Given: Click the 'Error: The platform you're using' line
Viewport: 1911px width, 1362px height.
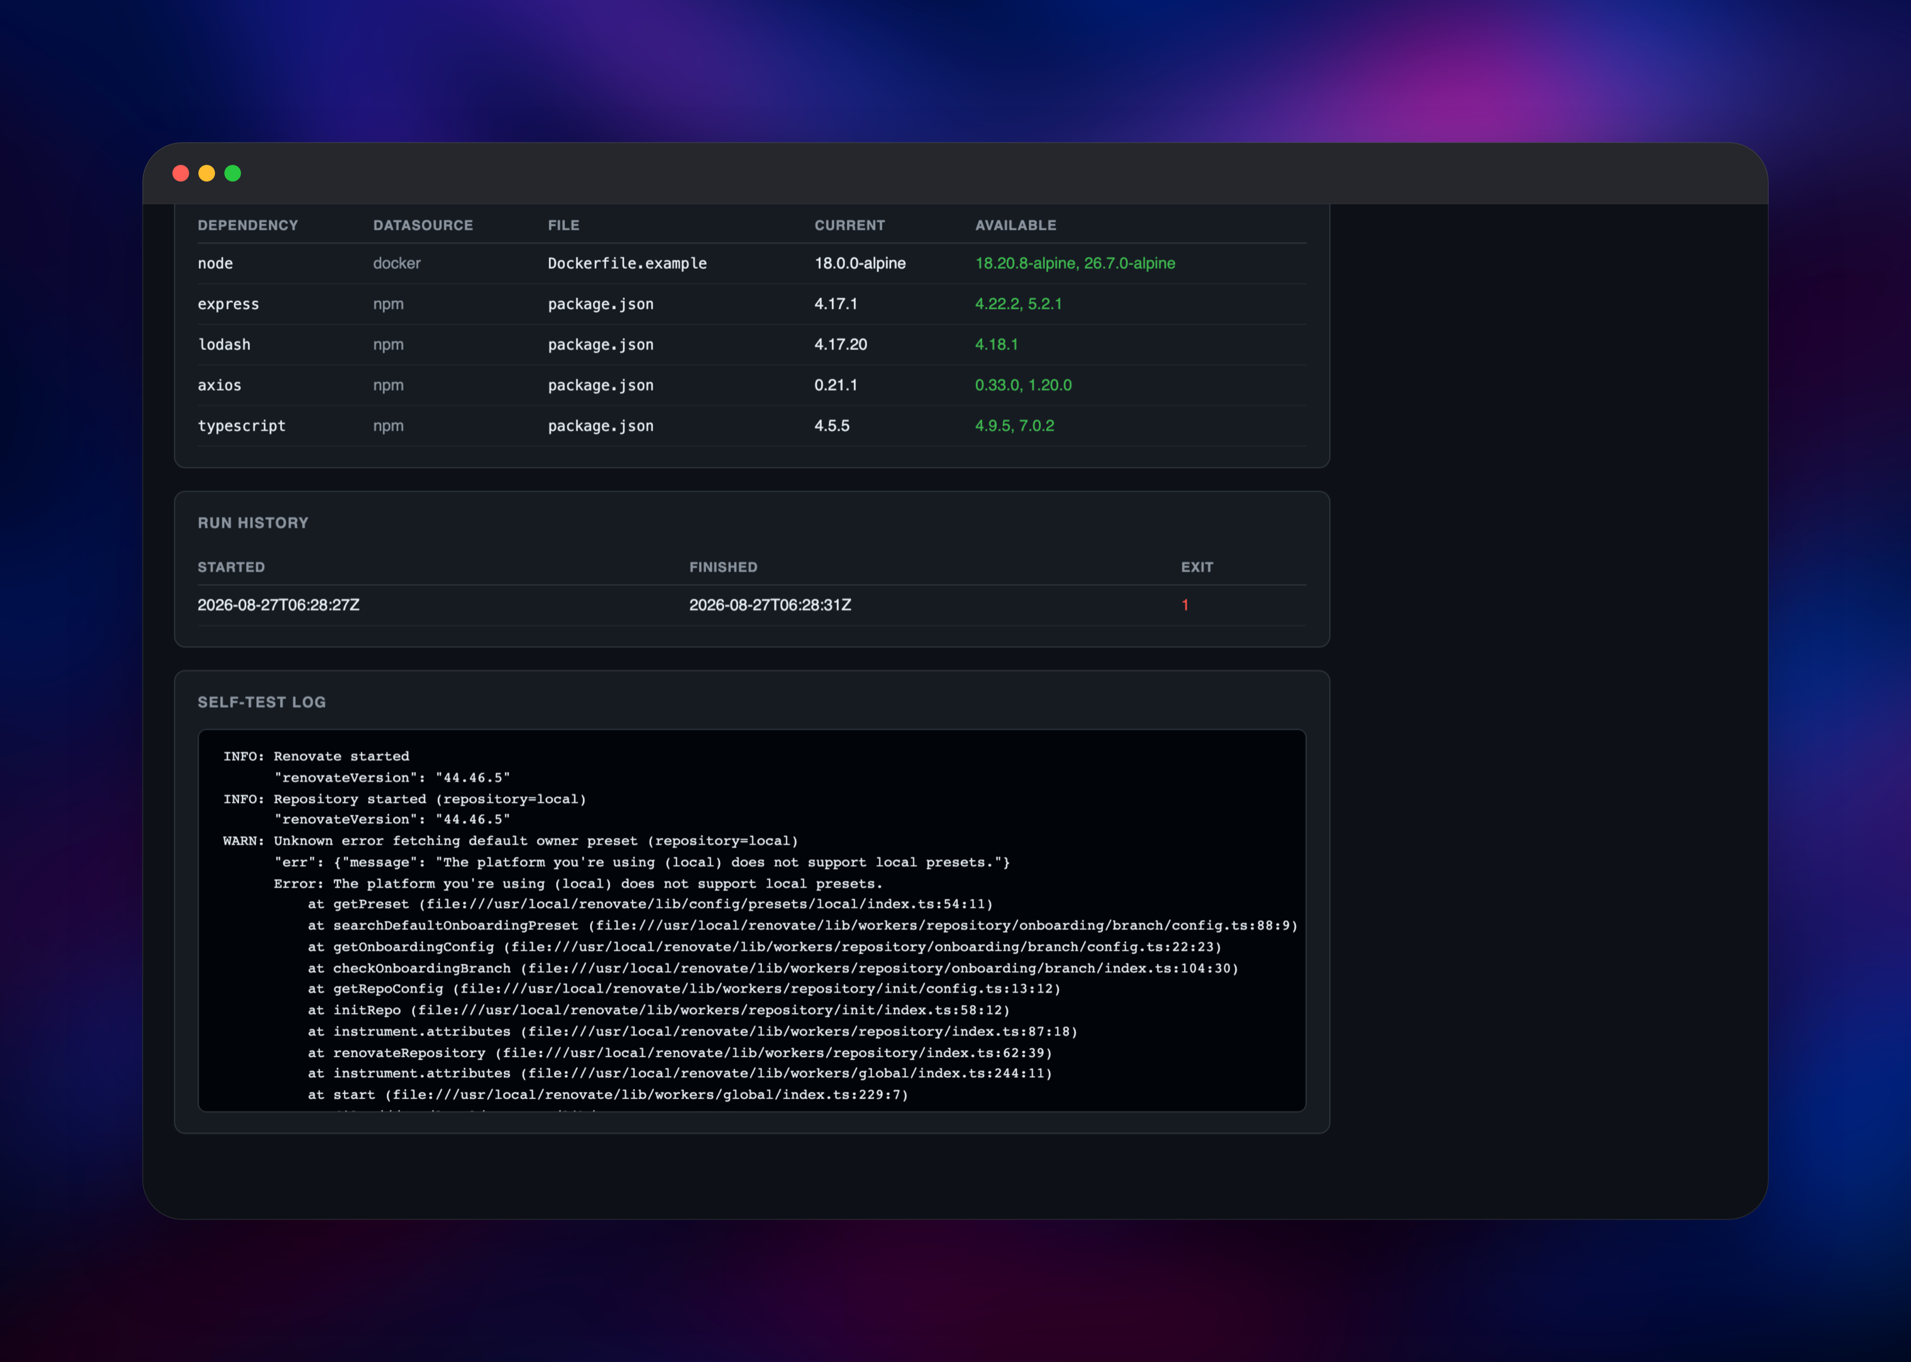Looking at the screenshot, I should (x=578, y=884).
